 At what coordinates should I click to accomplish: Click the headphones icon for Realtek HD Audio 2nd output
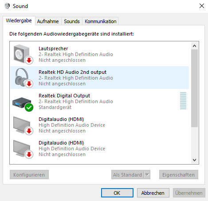24,78
